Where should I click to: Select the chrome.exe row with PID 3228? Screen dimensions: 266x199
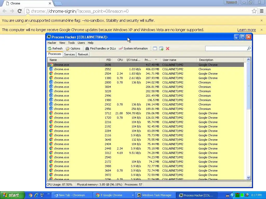coord(146,91)
